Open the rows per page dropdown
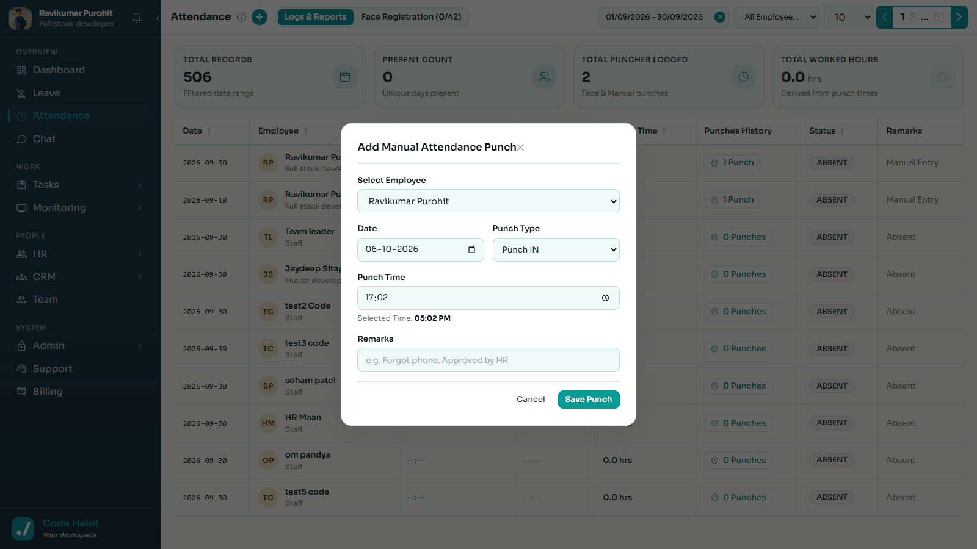Image resolution: width=977 pixels, height=549 pixels. tap(849, 17)
